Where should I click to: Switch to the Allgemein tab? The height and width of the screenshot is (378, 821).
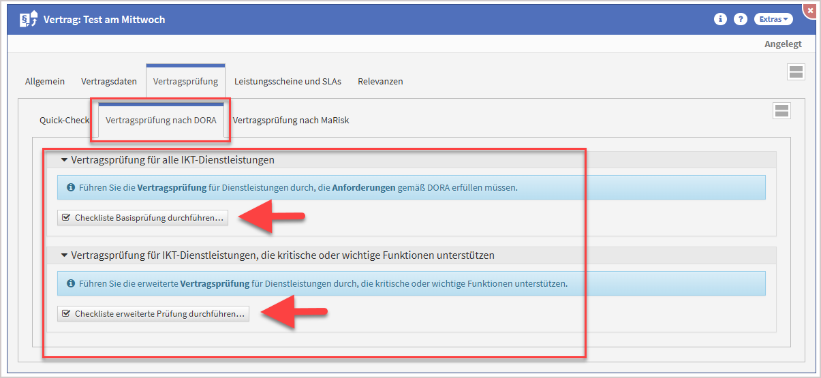coord(45,81)
